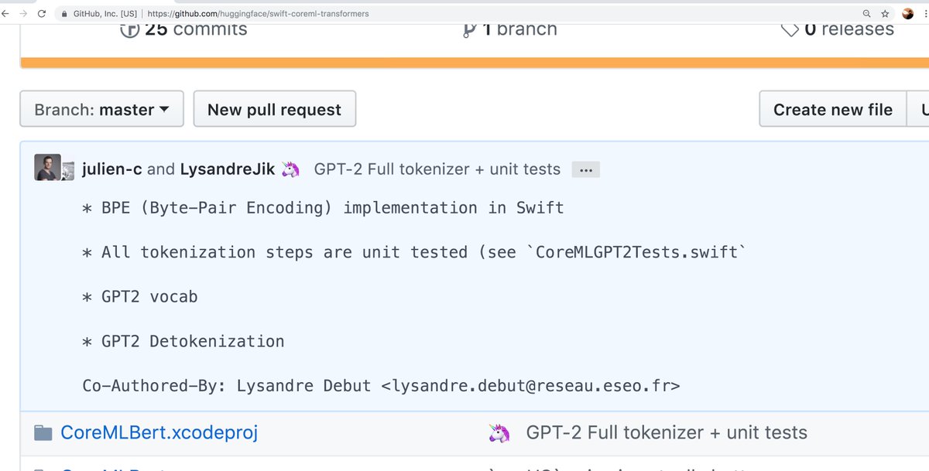929x471 pixels.
Task: Open the julien-c author link
Action: [111, 169]
